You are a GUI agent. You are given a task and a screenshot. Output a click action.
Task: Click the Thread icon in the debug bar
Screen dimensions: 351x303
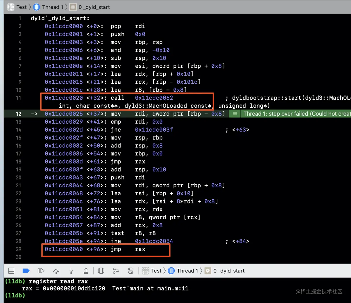click(171, 271)
